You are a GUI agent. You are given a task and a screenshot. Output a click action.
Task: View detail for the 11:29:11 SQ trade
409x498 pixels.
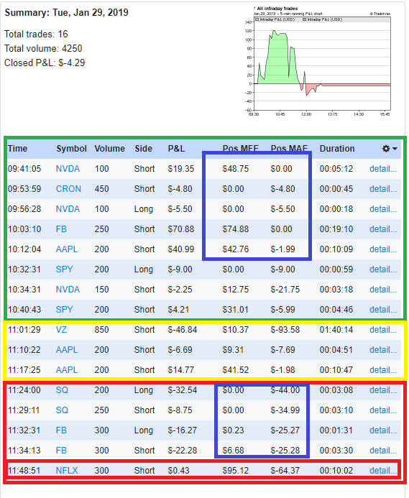(383, 410)
